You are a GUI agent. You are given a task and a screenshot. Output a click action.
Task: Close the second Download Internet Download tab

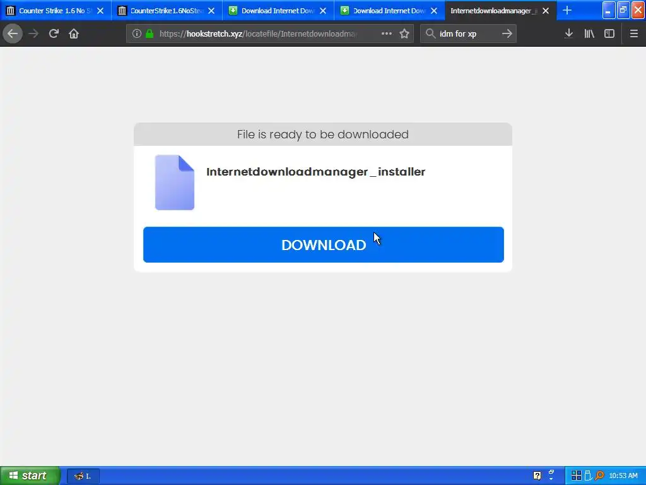(434, 11)
